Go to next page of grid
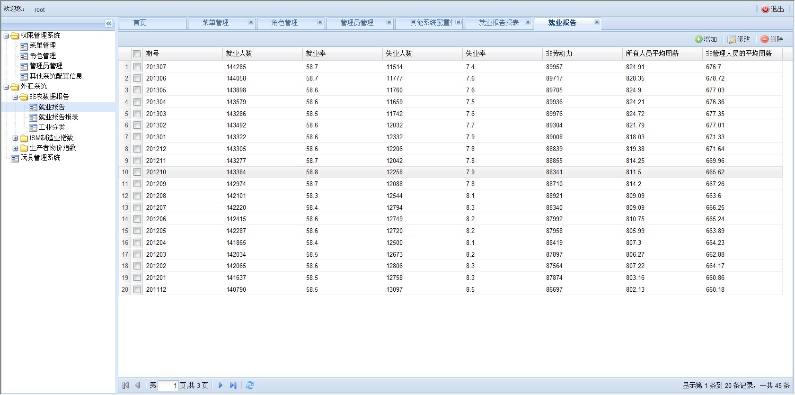This screenshot has height=395, width=795. click(x=221, y=386)
